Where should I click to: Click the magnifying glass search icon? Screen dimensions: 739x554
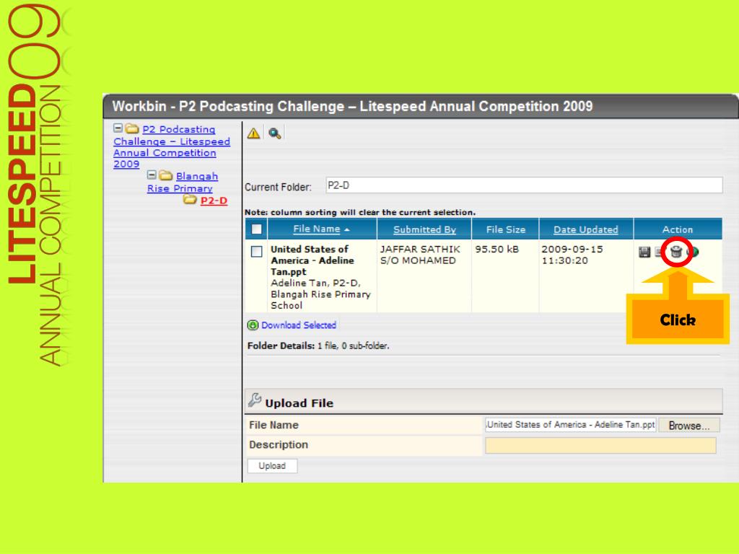(x=274, y=133)
